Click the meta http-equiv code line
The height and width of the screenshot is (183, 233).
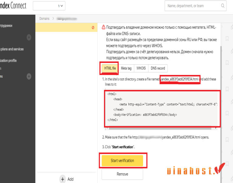pyautogui.click(x=168, y=104)
